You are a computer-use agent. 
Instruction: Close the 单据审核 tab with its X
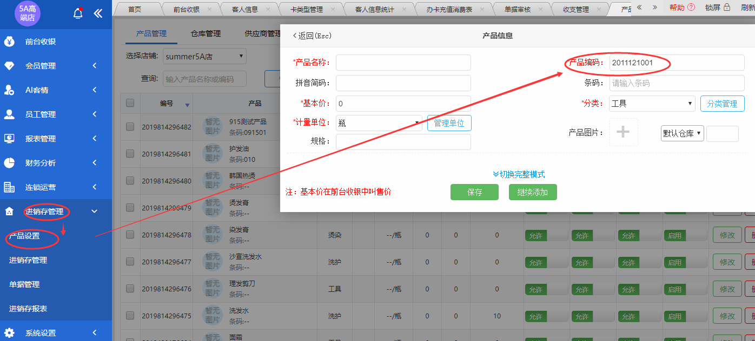(x=540, y=9)
